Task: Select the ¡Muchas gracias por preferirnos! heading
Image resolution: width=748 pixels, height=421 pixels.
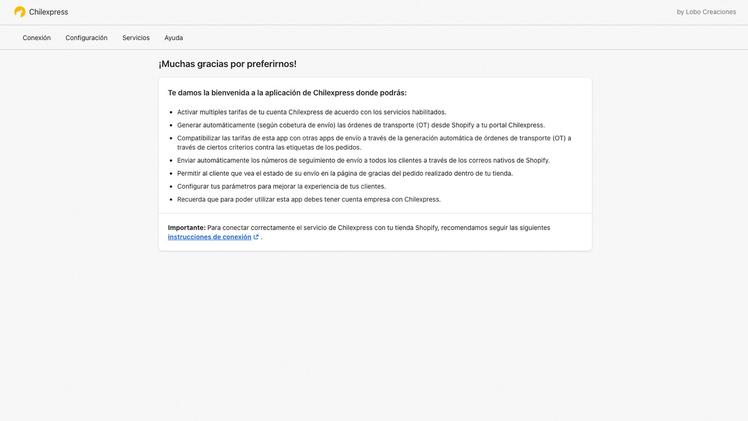Action: pos(228,64)
